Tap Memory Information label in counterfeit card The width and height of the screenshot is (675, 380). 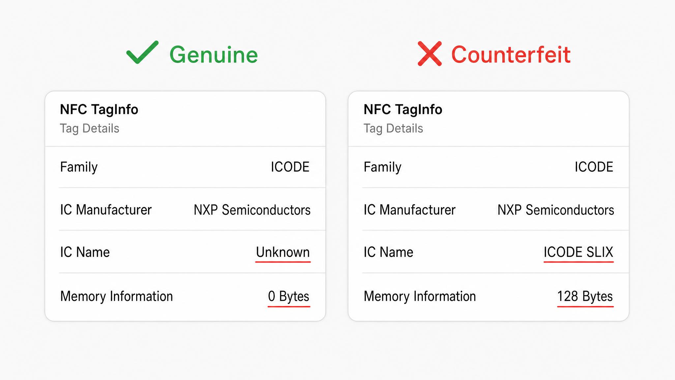point(420,296)
